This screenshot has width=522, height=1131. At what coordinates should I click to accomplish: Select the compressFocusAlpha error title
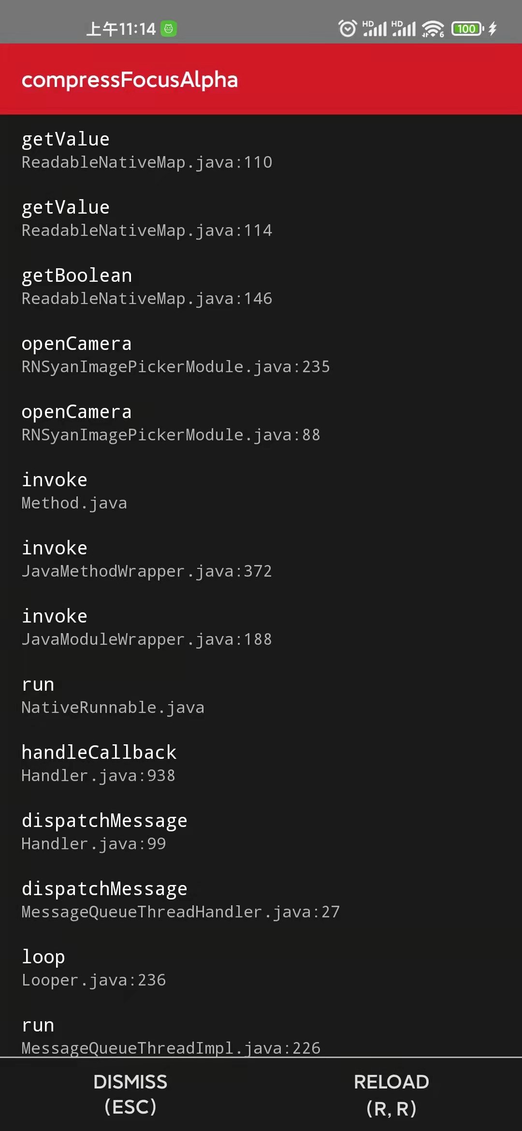click(x=130, y=80)
